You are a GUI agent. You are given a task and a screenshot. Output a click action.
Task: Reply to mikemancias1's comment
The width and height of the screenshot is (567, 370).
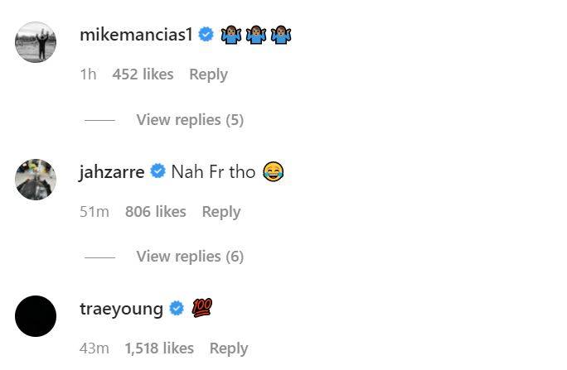coord(208,74)
